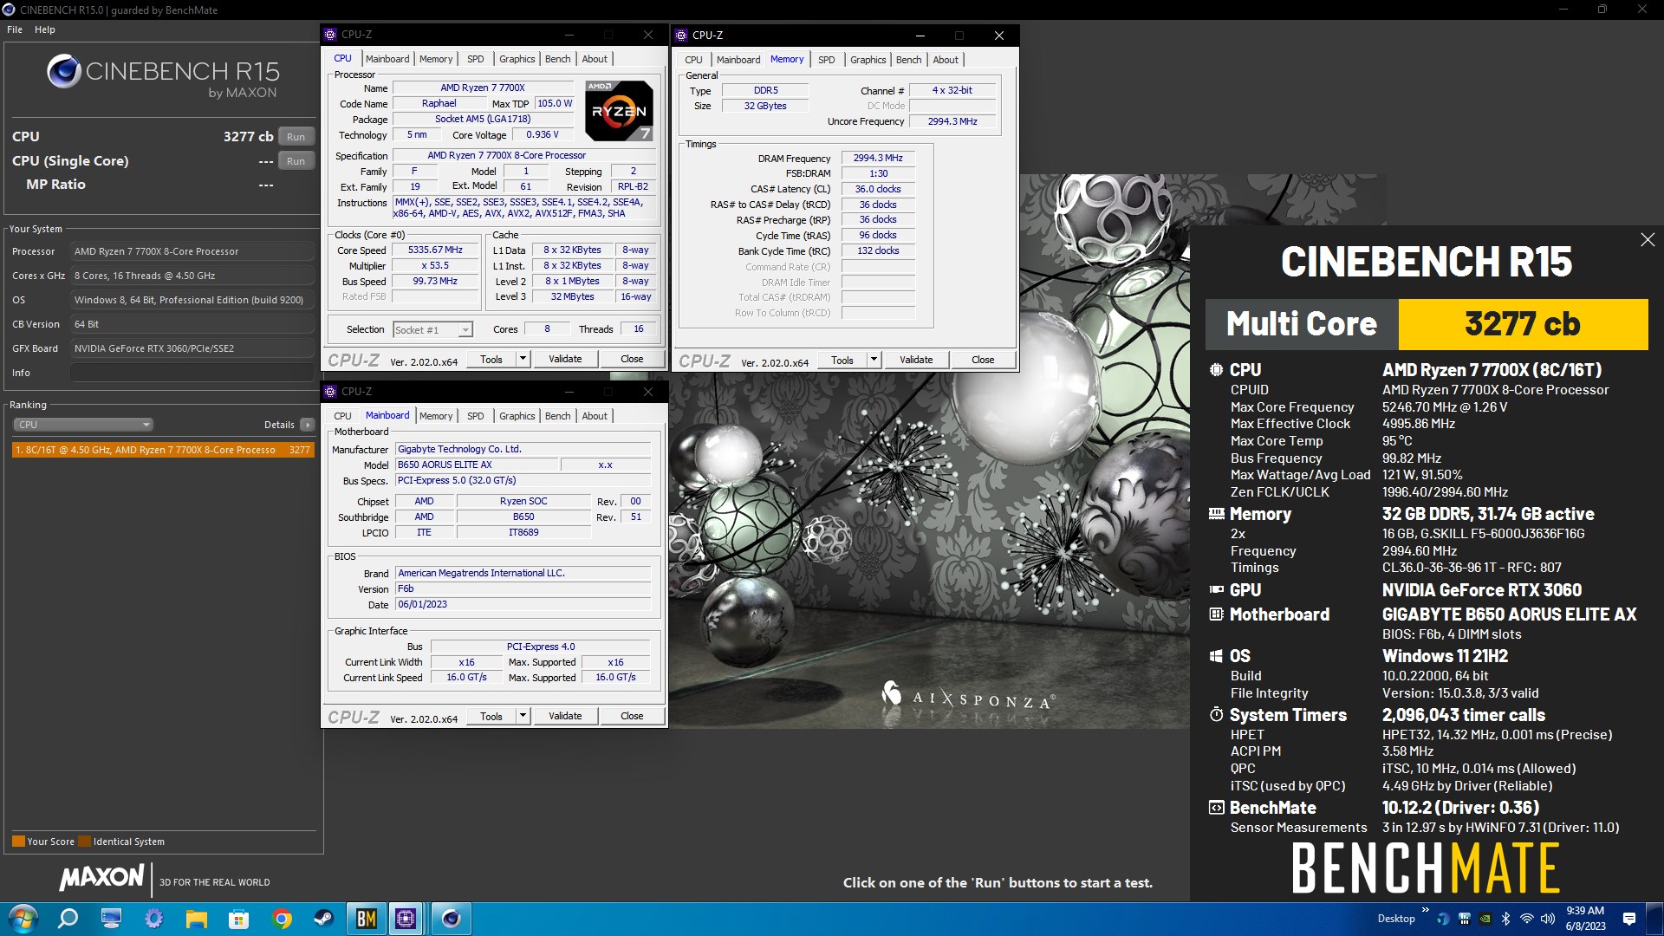Run the CPU multi-core test
This screenshot has height=936, width=1664.
point(296,137)
